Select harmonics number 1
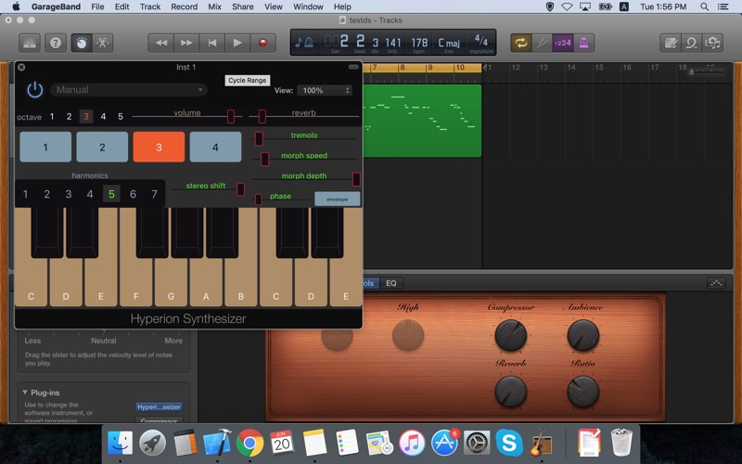 click(x=26, y=194)
